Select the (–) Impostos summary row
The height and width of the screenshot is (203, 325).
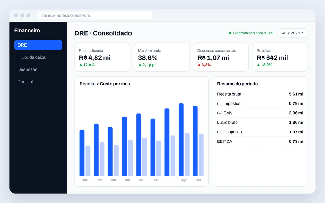point(260,104)
